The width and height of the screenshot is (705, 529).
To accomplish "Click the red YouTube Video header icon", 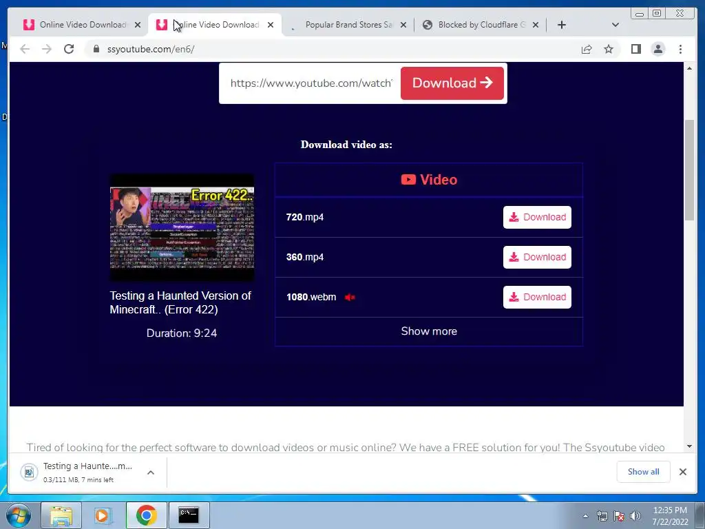I will pyautogui.click(x=408, y=180).
